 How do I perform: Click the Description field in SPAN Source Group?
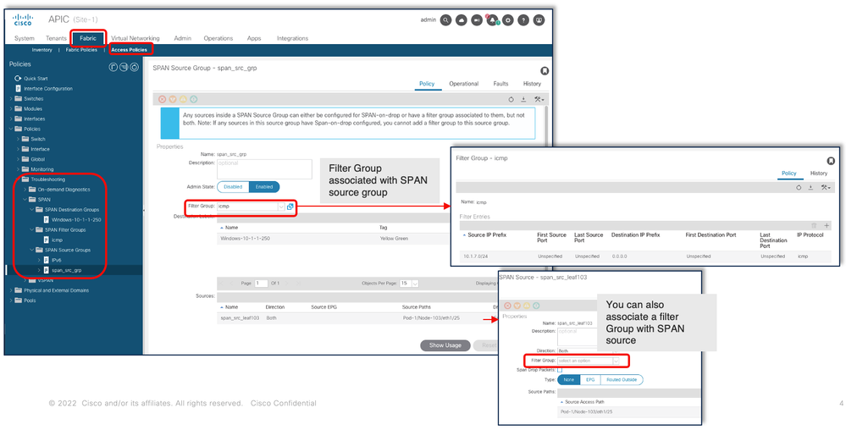coord(264,169)
